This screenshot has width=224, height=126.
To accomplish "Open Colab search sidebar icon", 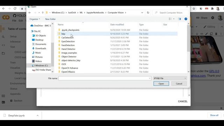I will pyautogui.click(x=3, y=37).
